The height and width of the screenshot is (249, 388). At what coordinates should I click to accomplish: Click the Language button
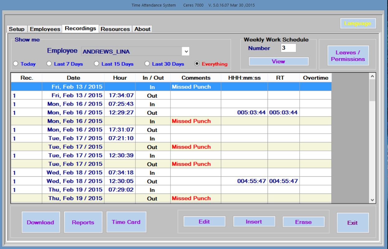coord(358,23)
